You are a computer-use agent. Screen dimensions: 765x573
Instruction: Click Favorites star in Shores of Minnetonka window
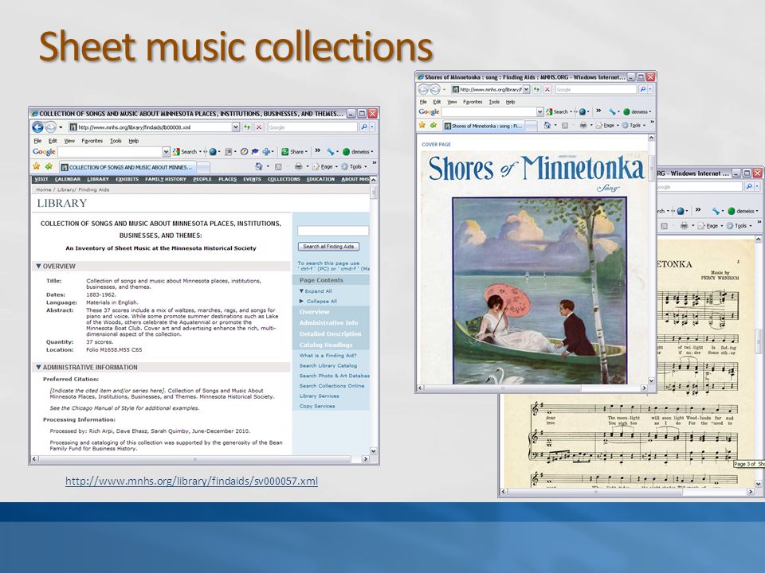tap(422, 125)
